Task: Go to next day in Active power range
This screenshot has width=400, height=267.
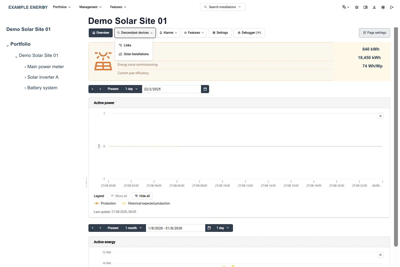Action: pos(100,89)
